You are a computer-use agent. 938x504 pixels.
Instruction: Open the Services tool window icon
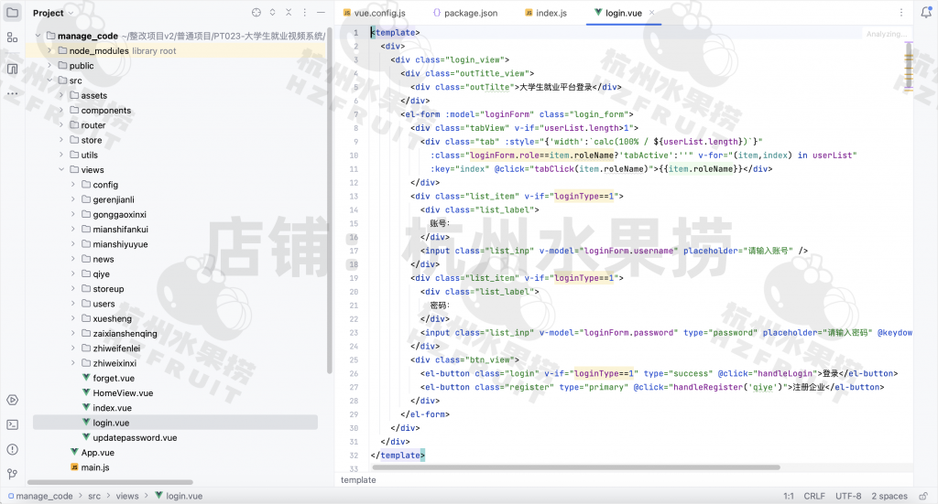(x=12, y=400)
